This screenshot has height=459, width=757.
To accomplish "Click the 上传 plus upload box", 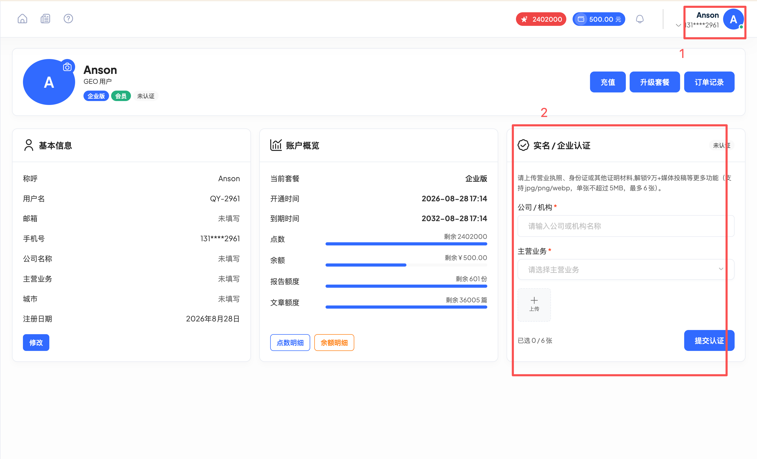I will coord(534,305).
